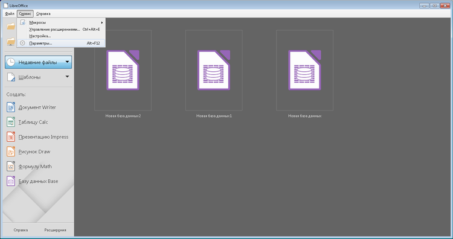The width and height of the screenshot is (453, 239).
Task: Open the Шаблоны dropdown arrow
Action: tap(67, 77)
